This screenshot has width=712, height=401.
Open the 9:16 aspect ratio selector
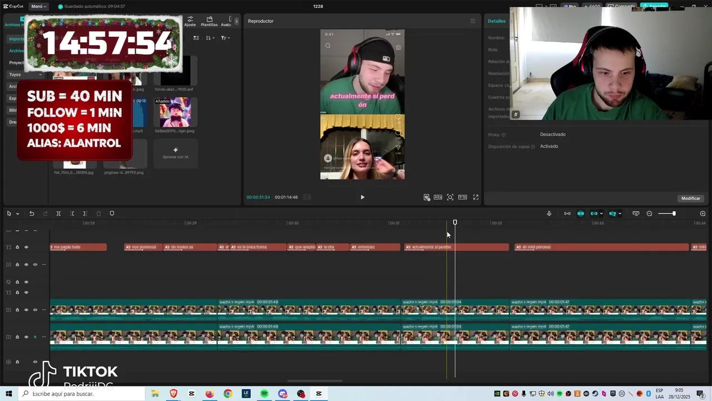tap(462, 197)
